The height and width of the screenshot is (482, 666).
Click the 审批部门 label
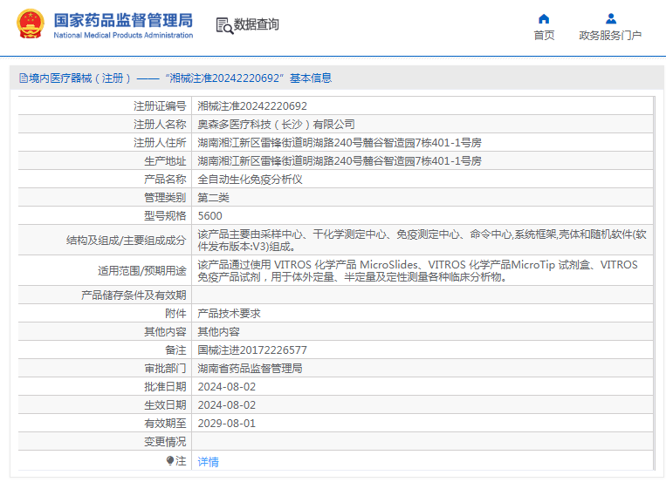pos(165,369)
